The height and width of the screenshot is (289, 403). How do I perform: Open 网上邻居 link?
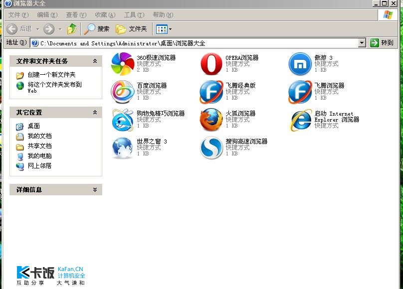39,166
